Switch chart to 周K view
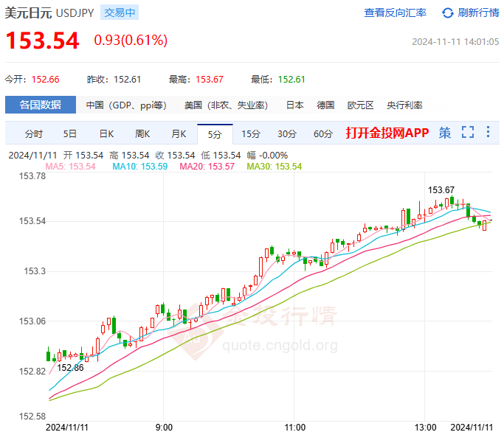Viewport: 504px width, 432px height. (142, 133)
